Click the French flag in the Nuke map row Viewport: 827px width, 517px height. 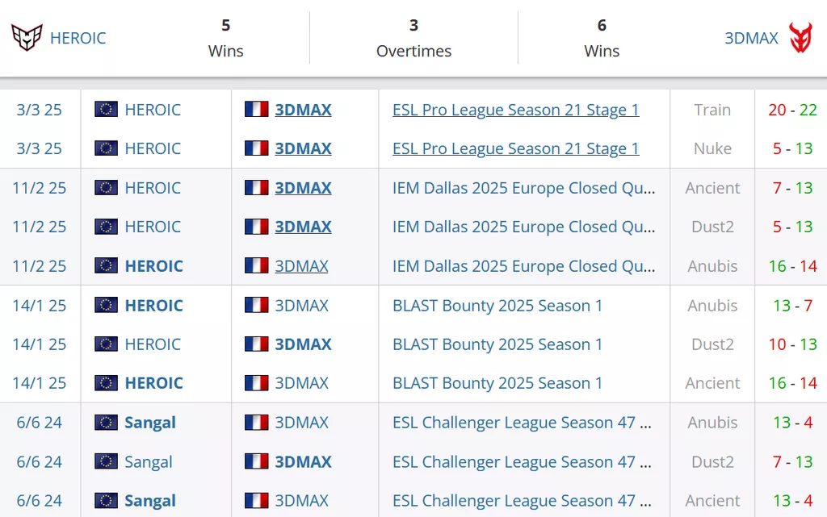(256, 148)
